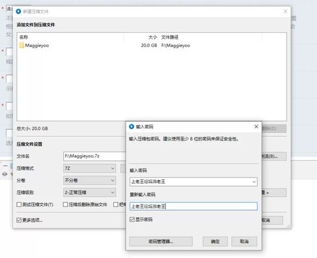Close the 新建压缩文件 window
The width and height of the screenshot is (317, 258).
coord(285,12)
